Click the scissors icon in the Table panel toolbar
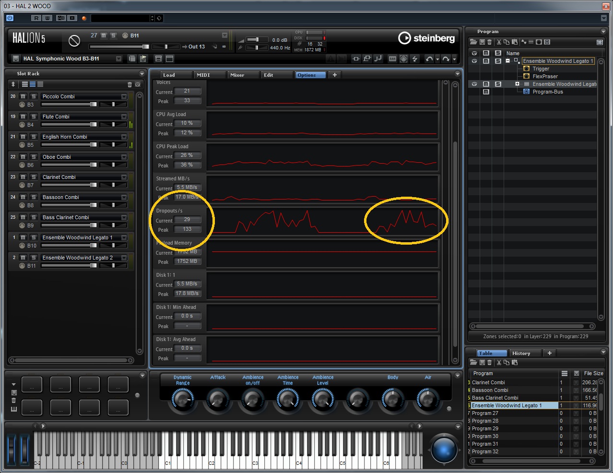This screenshot has height=473, width=613. pos(499,363)
